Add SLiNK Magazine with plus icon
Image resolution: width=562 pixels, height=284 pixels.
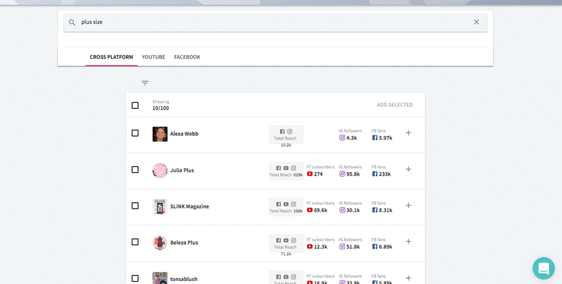coord(409,206)
